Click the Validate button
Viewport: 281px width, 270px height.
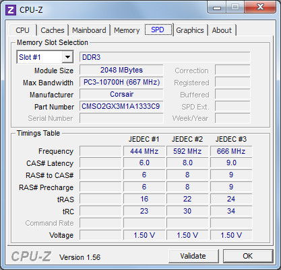click(193, 256)
